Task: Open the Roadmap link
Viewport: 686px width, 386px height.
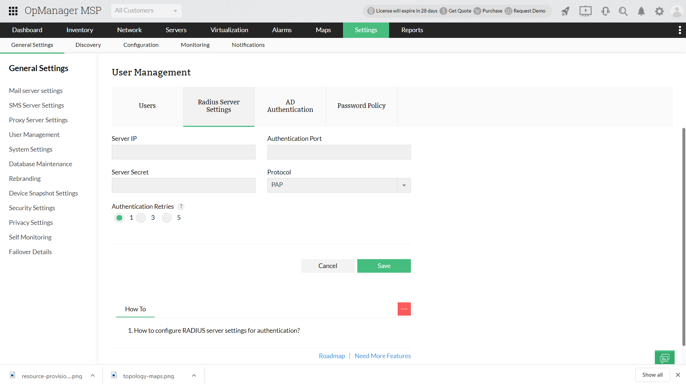Action: click(x=332, y=356)
